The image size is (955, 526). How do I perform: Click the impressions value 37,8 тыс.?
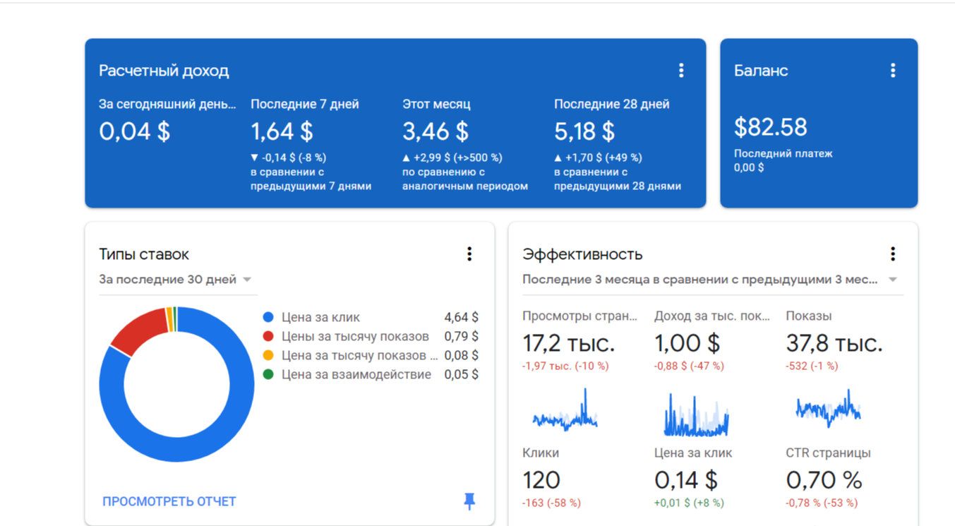coord(834,344)
